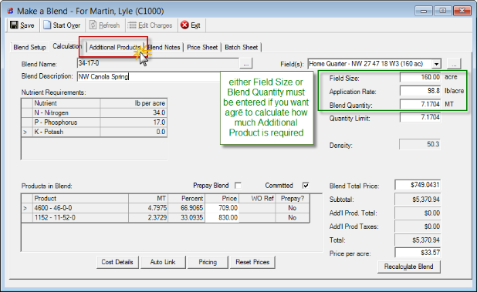Viewport: 477px width, 292px height.
Task: Click the Application Rate value field
Action: point(420,90)
